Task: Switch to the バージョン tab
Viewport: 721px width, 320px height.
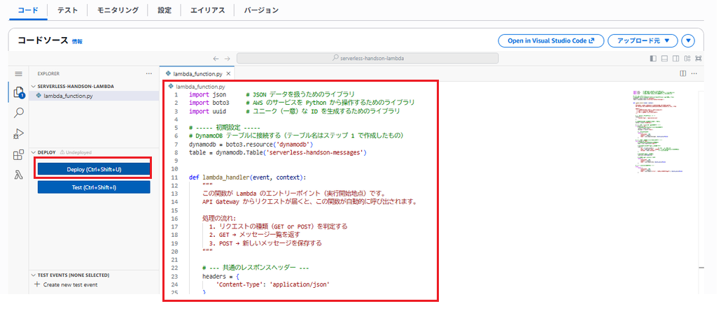Action: tap(260, 10)
